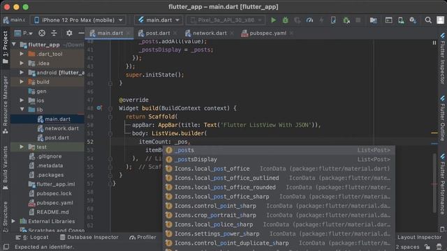Select README.md in the project tree
This screenshot has width=447, height=251.
[x=52, y=212]
